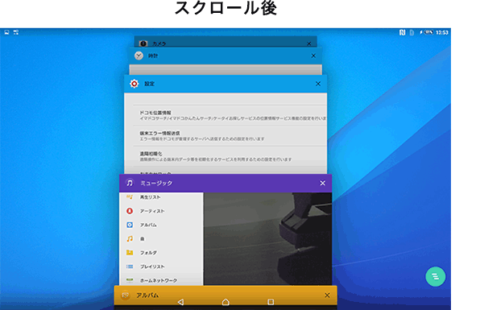This screenshot has height=310, width=480.
Task: Tap the green clear-all recents button
Action: click(436, 276)
